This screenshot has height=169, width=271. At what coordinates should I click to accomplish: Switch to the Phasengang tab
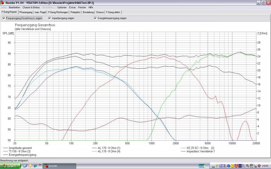tap(25, 12)
